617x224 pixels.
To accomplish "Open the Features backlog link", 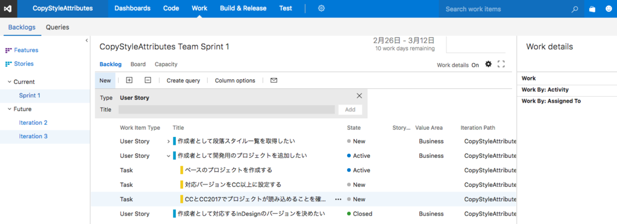I will (26, 50).
